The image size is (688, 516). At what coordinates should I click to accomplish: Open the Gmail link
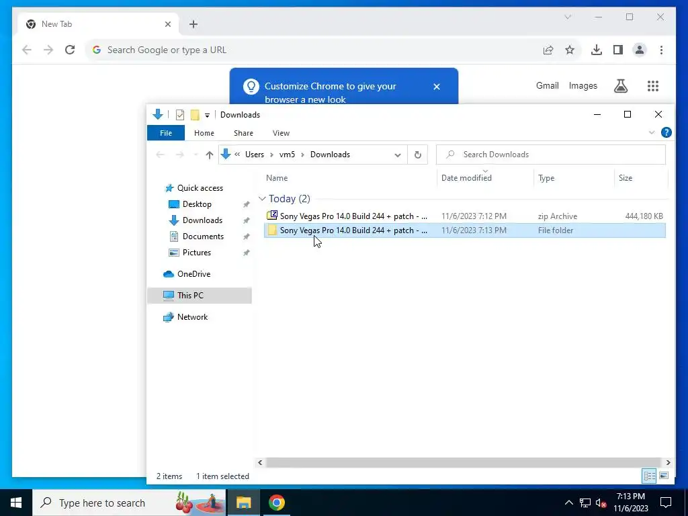coord(547,85)
